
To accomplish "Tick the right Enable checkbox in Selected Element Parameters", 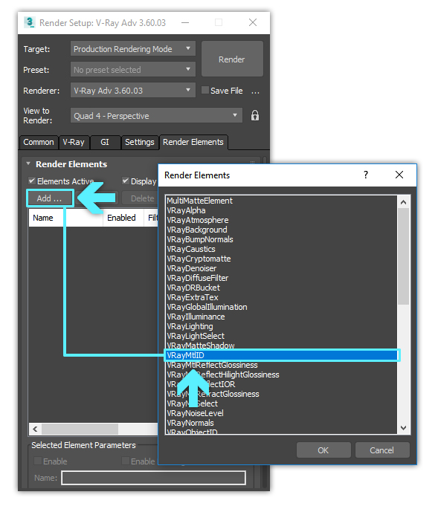I will [126, 461].
